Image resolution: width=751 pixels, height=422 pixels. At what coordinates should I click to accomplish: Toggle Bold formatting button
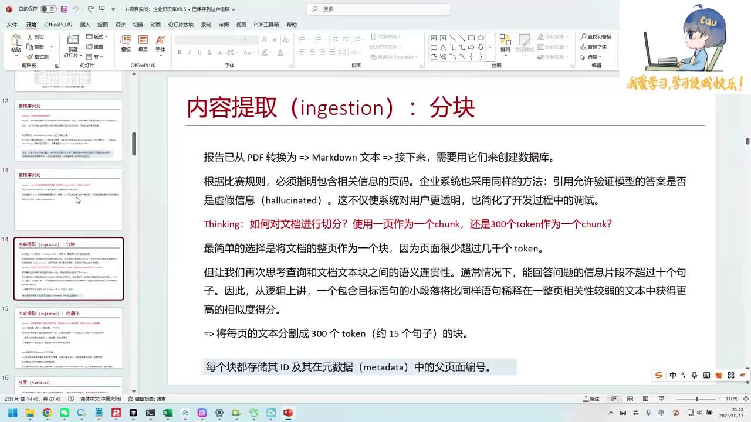tap(180, 52)
